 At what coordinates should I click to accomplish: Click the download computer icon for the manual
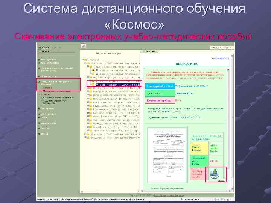click(215, 174)
